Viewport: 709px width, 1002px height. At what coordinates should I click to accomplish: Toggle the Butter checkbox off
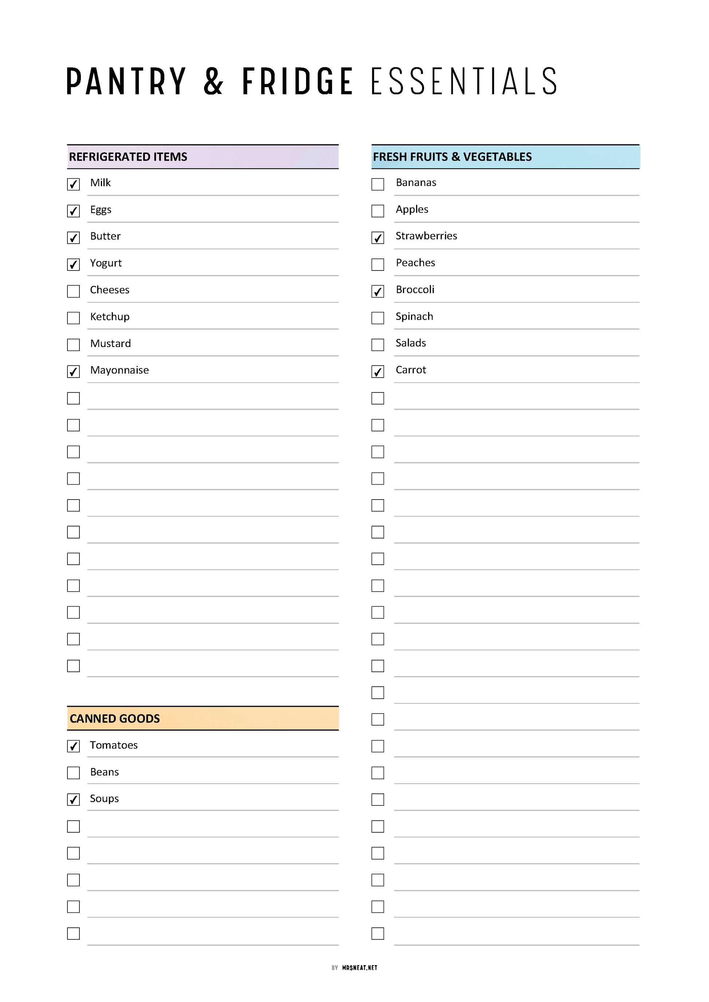(73, 238)
